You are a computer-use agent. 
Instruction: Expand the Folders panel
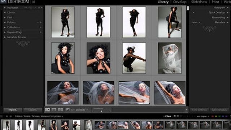(x=5, y=22)
